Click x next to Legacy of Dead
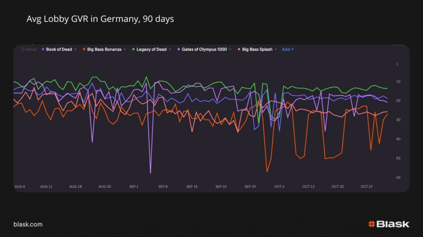 click(x=170, y=49)
